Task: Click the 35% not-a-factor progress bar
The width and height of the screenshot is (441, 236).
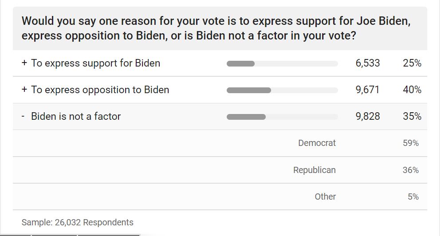Action: (282, 117)
